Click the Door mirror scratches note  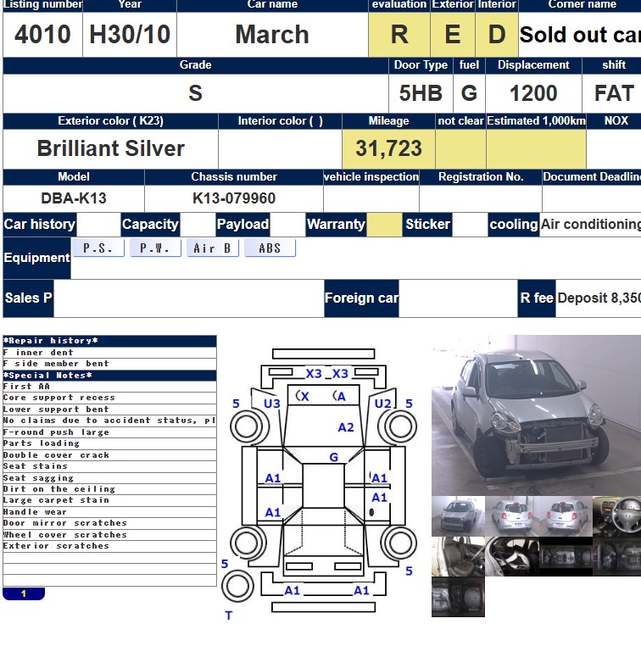tap(109, 523)
